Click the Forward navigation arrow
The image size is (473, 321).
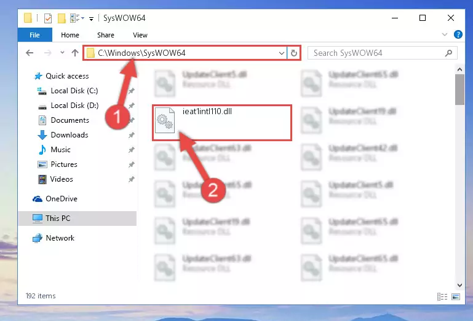47,53
